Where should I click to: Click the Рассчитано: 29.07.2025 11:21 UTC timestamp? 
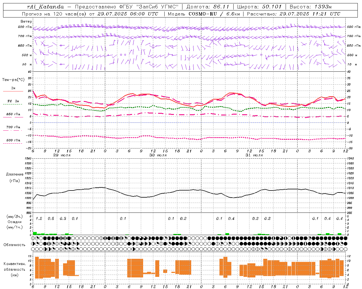pyautogui.click(x=294, y=14)
